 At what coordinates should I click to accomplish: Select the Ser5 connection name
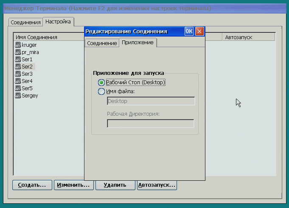[27, 88]
